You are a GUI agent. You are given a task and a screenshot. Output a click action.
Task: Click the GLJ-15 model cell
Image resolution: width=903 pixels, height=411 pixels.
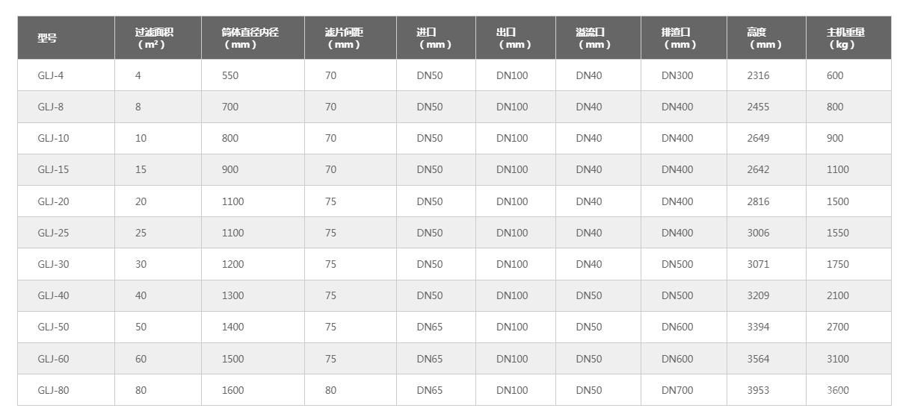coord(66,169)
